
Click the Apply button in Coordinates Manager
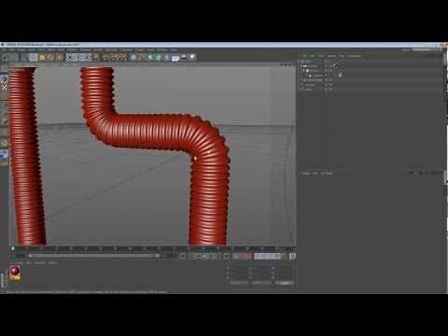[x=285, y=283]
